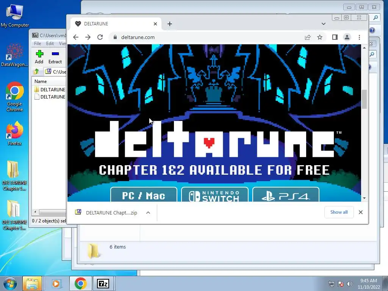Image resolution: width=388 pixels, height=291 pixels.
Task: Click the volume tray icon
Action: click(x=350, y=284)
